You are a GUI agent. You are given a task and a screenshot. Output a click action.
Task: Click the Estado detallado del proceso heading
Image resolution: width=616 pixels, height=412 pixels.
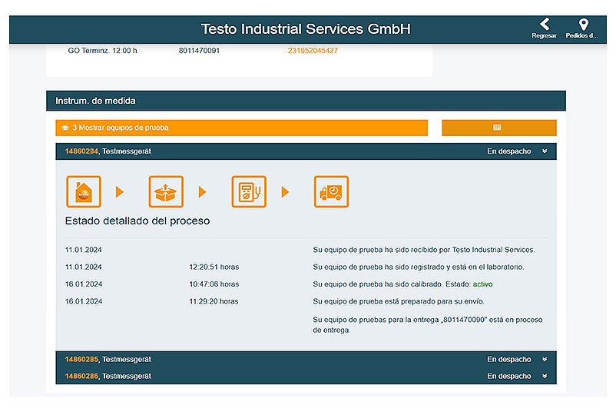pyautogui.click(x=137, y=221)
